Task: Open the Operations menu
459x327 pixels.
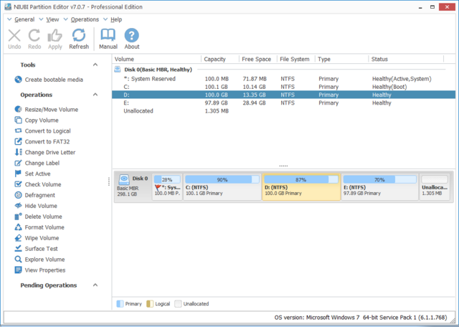Action: [x=85, y=19]
